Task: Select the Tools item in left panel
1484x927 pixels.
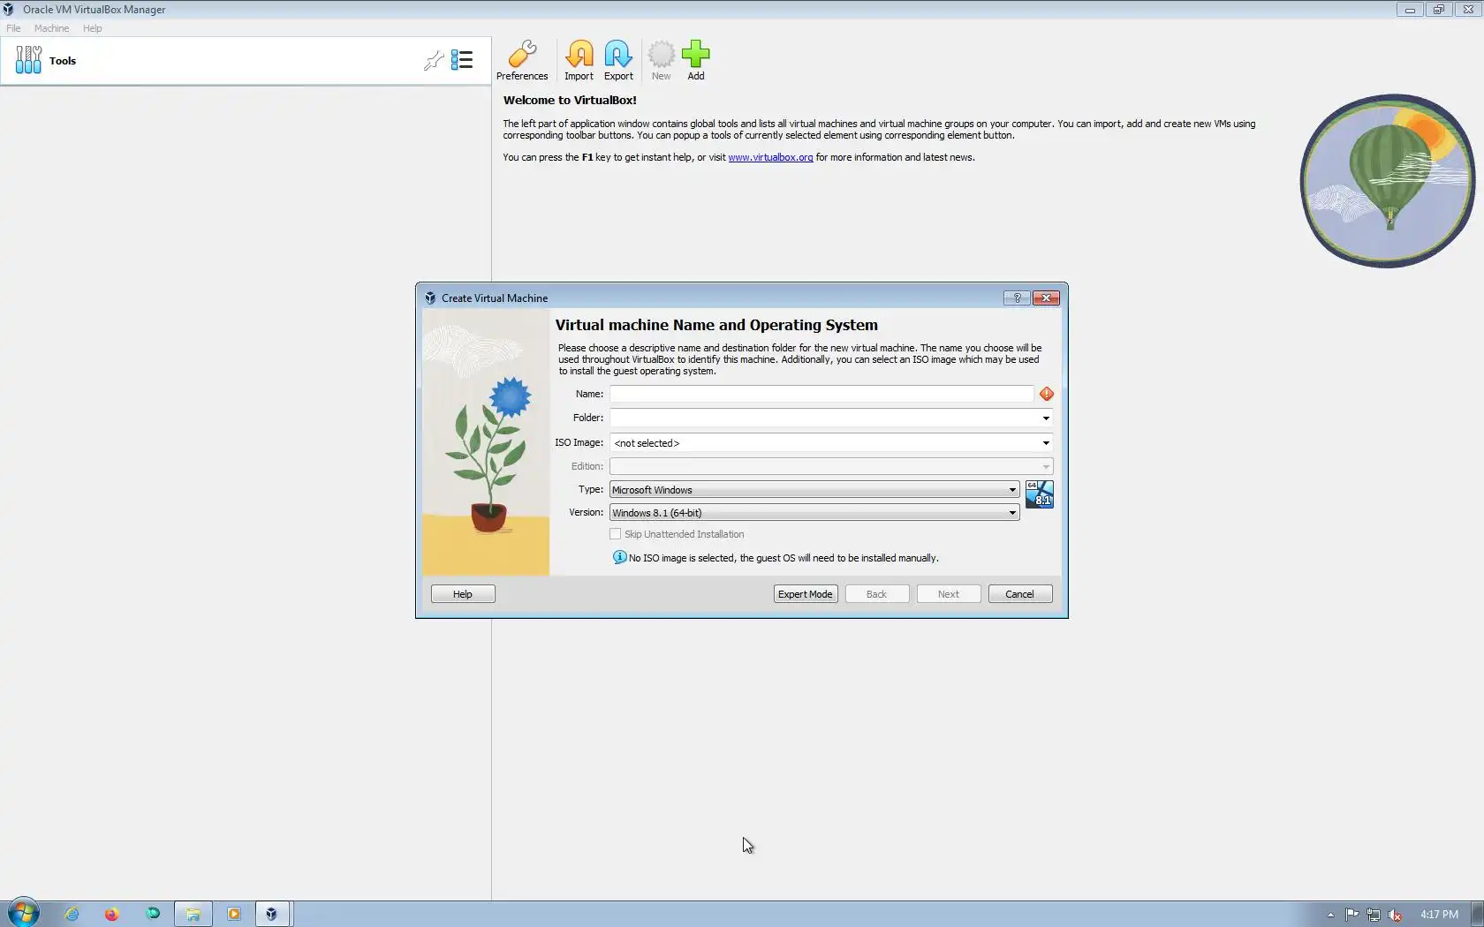Action: 246,61
